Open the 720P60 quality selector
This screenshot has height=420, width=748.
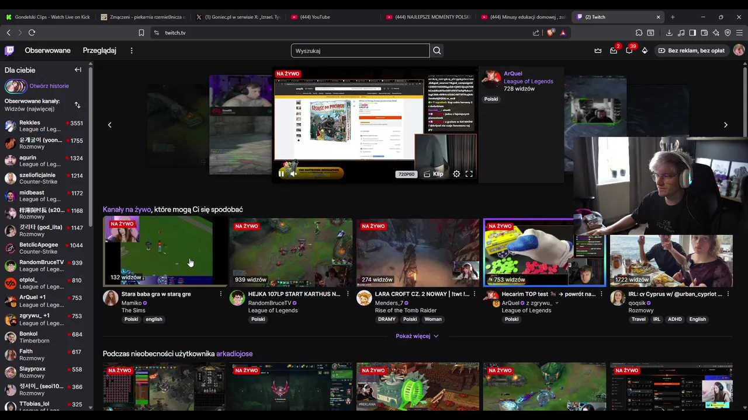[406, 174]
